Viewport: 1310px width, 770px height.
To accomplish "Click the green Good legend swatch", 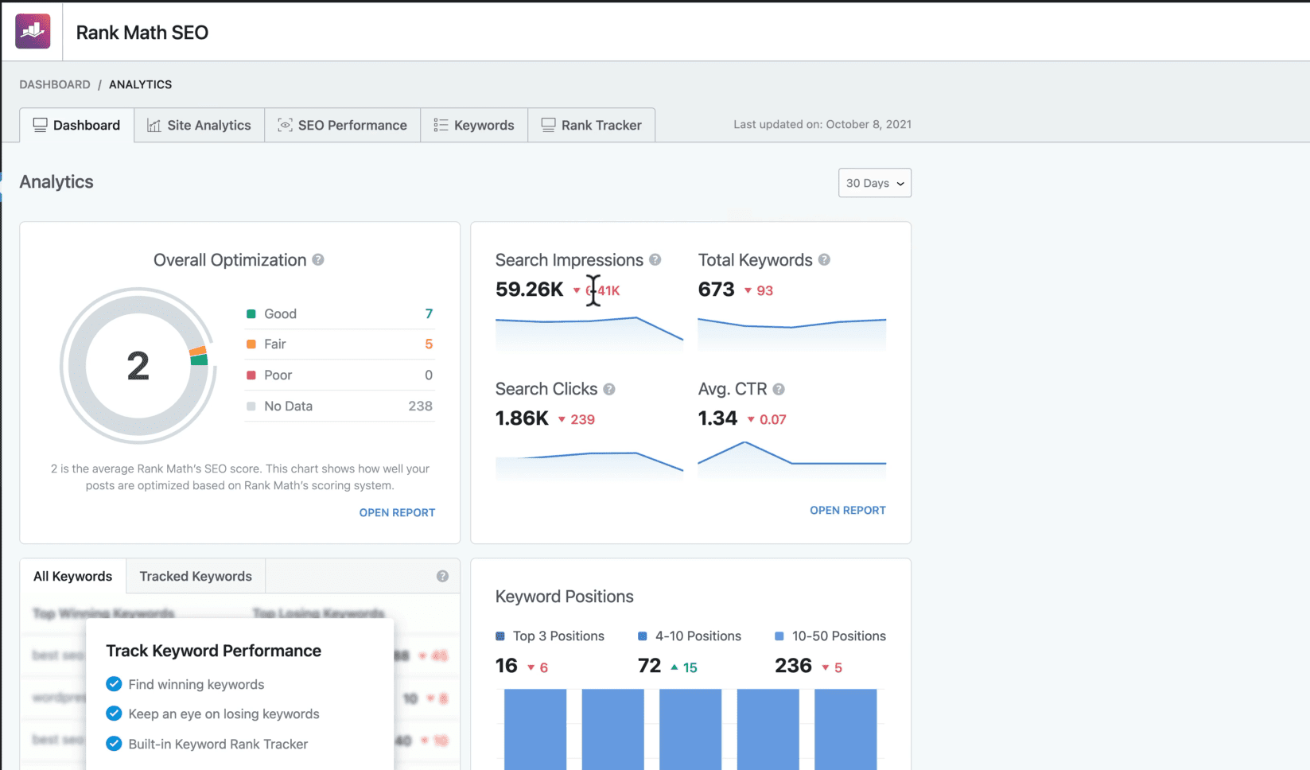I will (x=251, y=314).
